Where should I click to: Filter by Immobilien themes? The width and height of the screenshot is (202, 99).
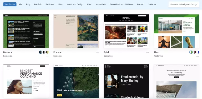(x=101, y=4)
